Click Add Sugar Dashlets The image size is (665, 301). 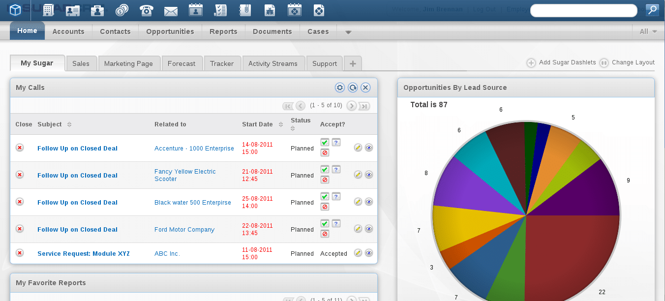[x=562, y=62]
